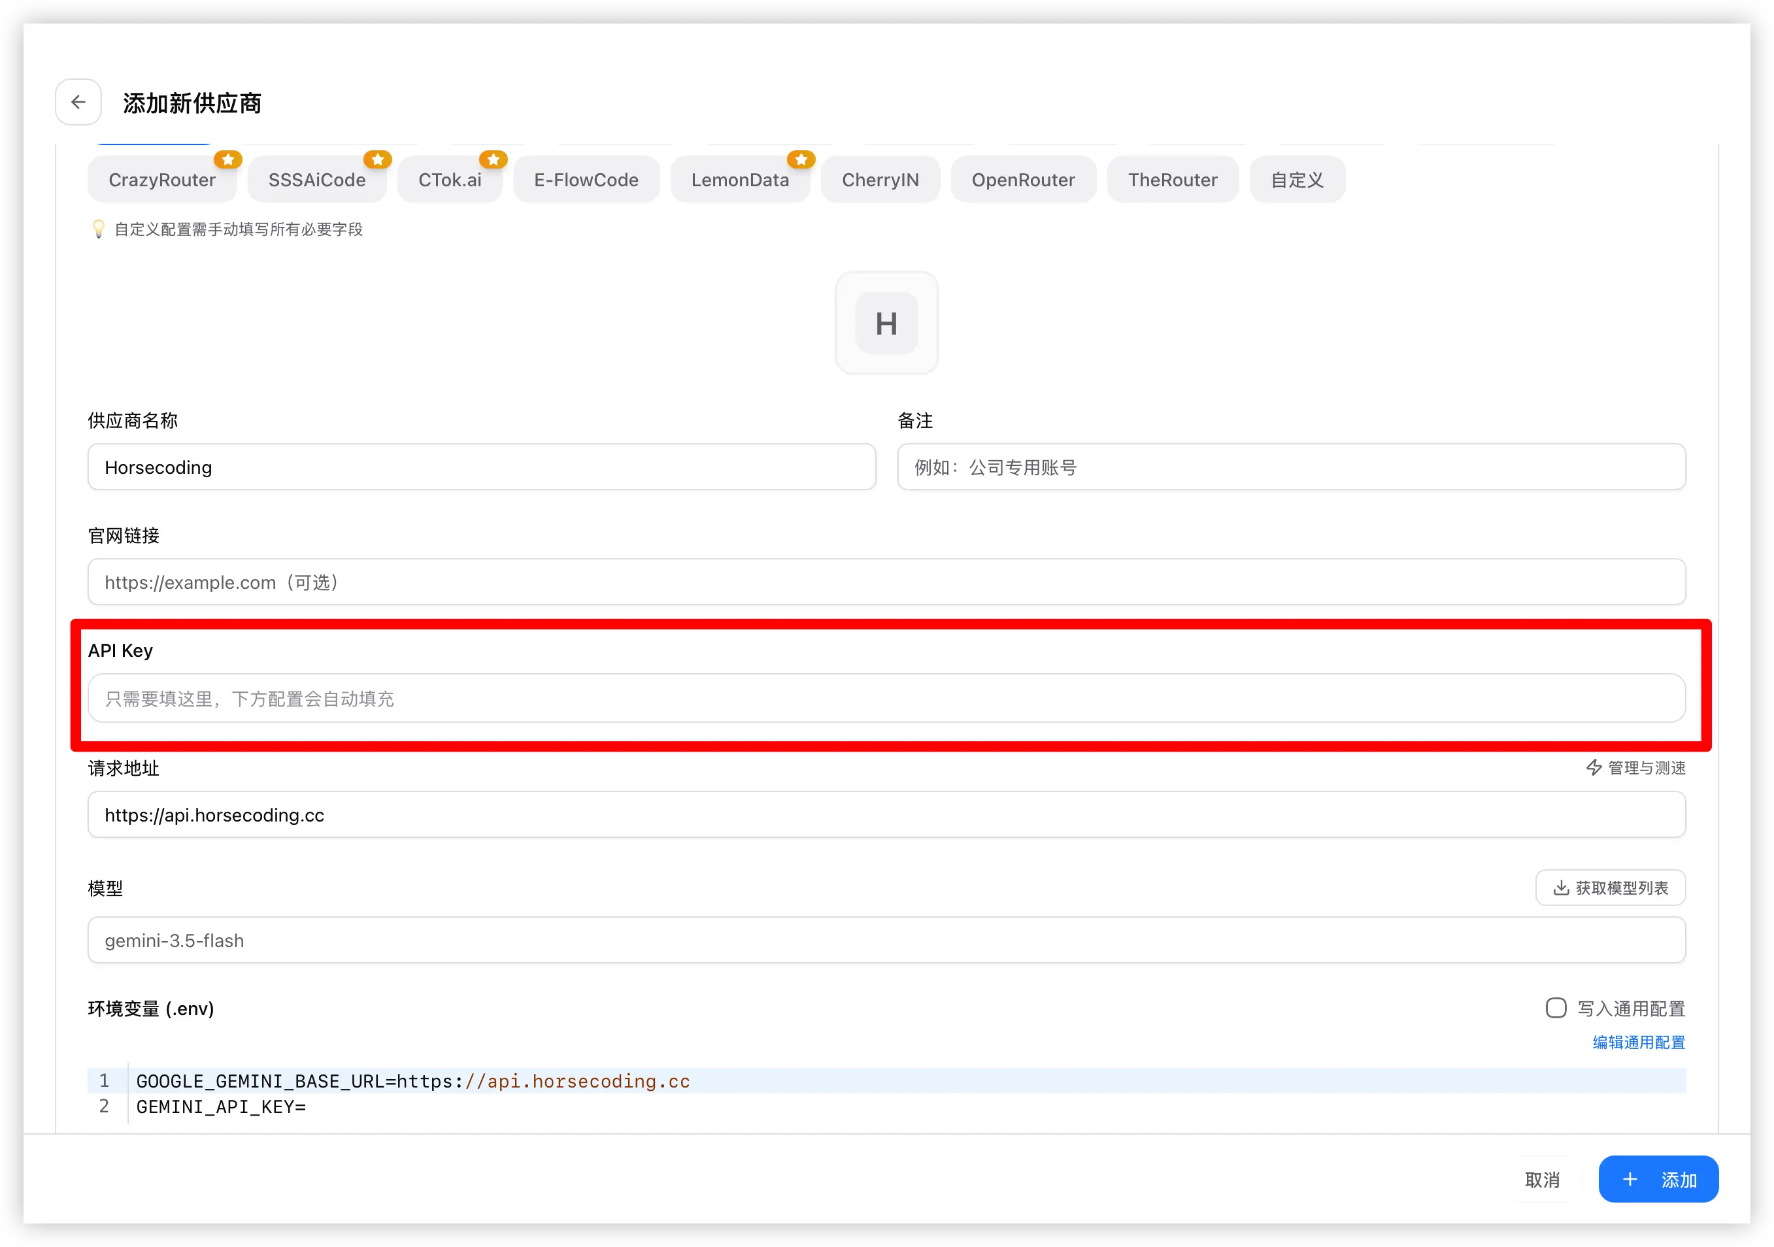This screenshot has width=1774, height=1247.
Task: Click the download icon in 获取模型列表
Action: point(1561,887)
